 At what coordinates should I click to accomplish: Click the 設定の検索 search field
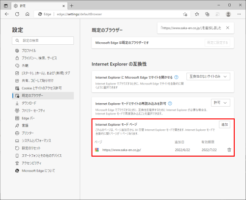coord(43,40)
